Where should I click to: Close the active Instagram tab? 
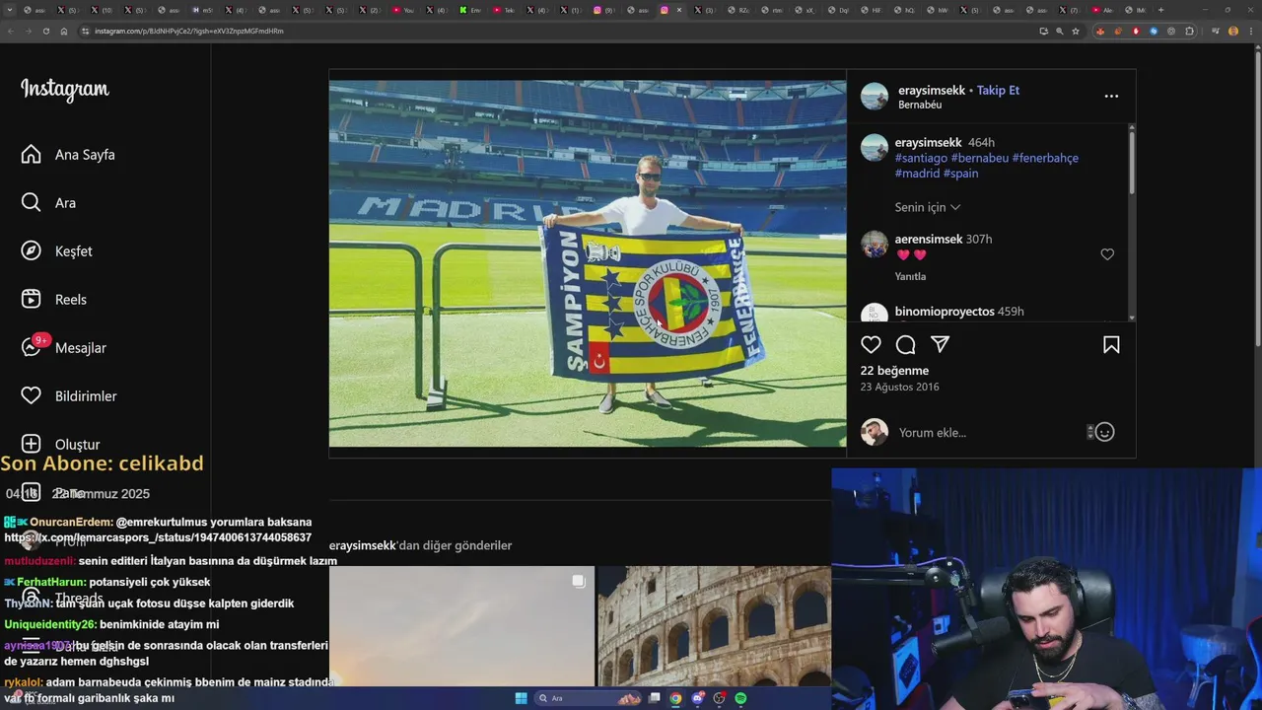pyautogui.click(x=679, y=10)
